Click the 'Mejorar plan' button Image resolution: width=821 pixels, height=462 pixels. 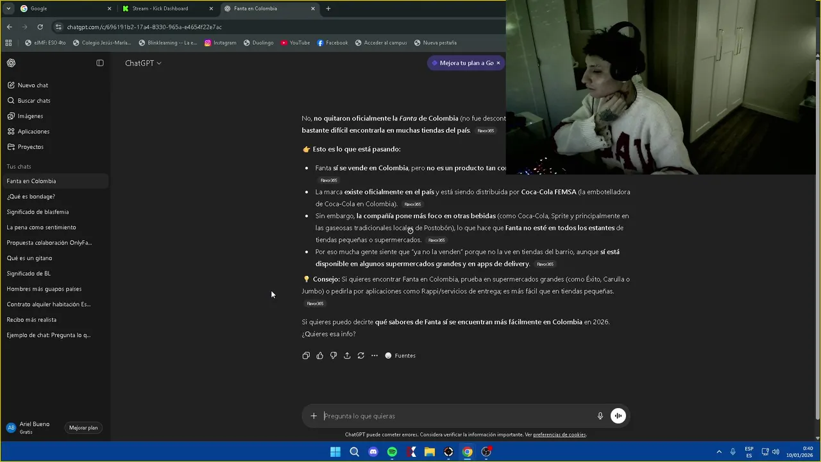coord(83,428)
